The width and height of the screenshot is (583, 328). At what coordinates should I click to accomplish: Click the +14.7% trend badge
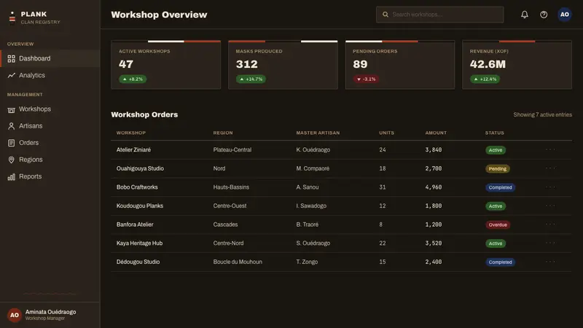[251, 79]
